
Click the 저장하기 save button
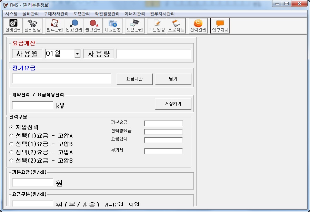173,104
